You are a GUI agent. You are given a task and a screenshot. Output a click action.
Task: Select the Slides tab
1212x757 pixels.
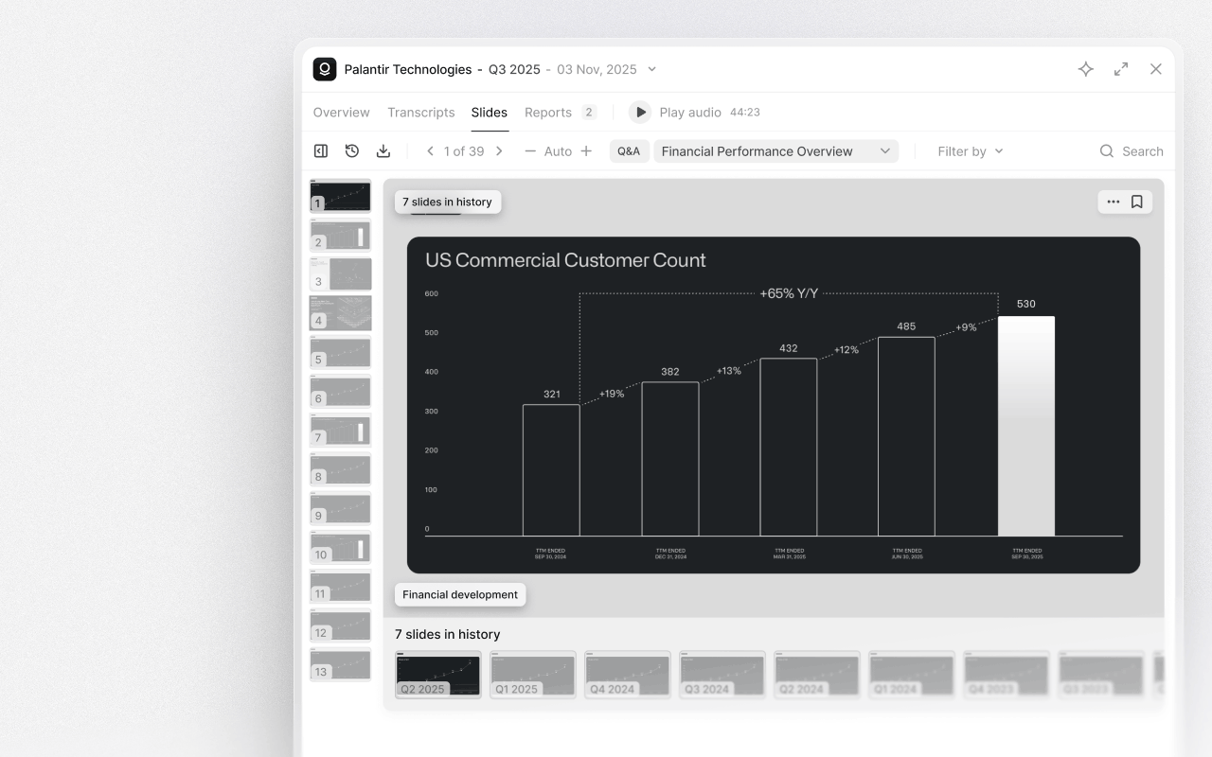coord(490,113)
